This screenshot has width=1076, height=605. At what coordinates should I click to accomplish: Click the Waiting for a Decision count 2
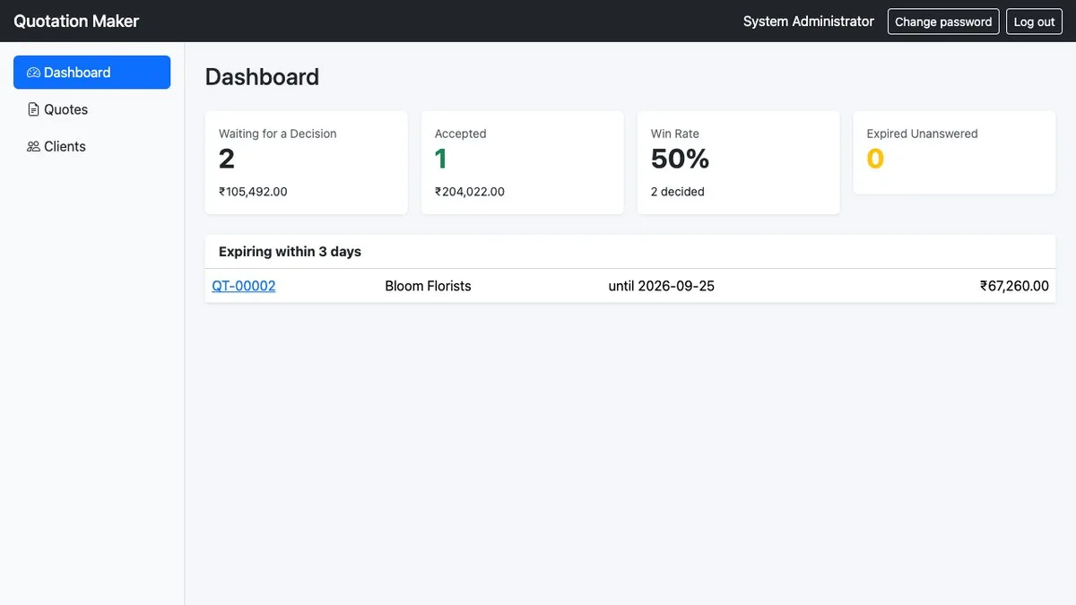pos(227,159)
